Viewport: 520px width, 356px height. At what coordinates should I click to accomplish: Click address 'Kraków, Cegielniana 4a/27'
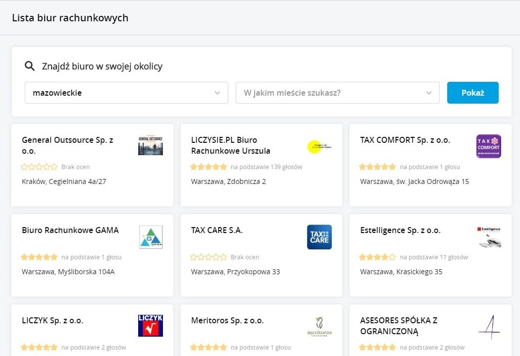click(64, 181)
